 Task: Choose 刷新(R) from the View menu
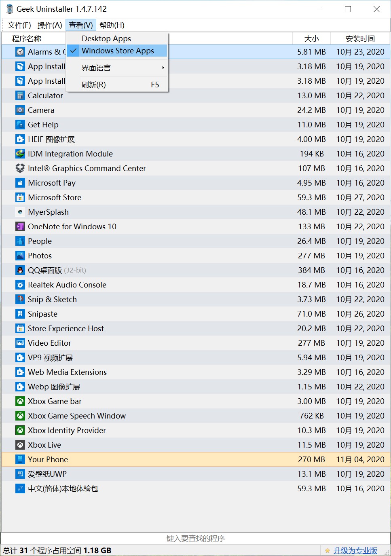[x=117, y=85]
